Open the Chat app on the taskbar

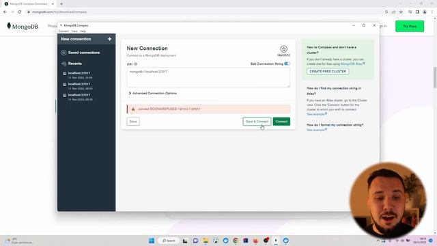pyautogui.click(x=195, y=241)
